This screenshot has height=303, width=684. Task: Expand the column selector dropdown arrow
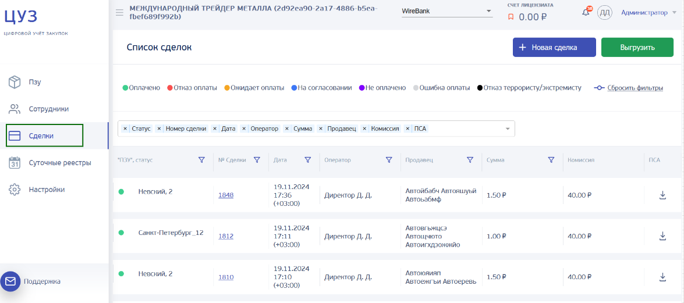pos(508,129)
